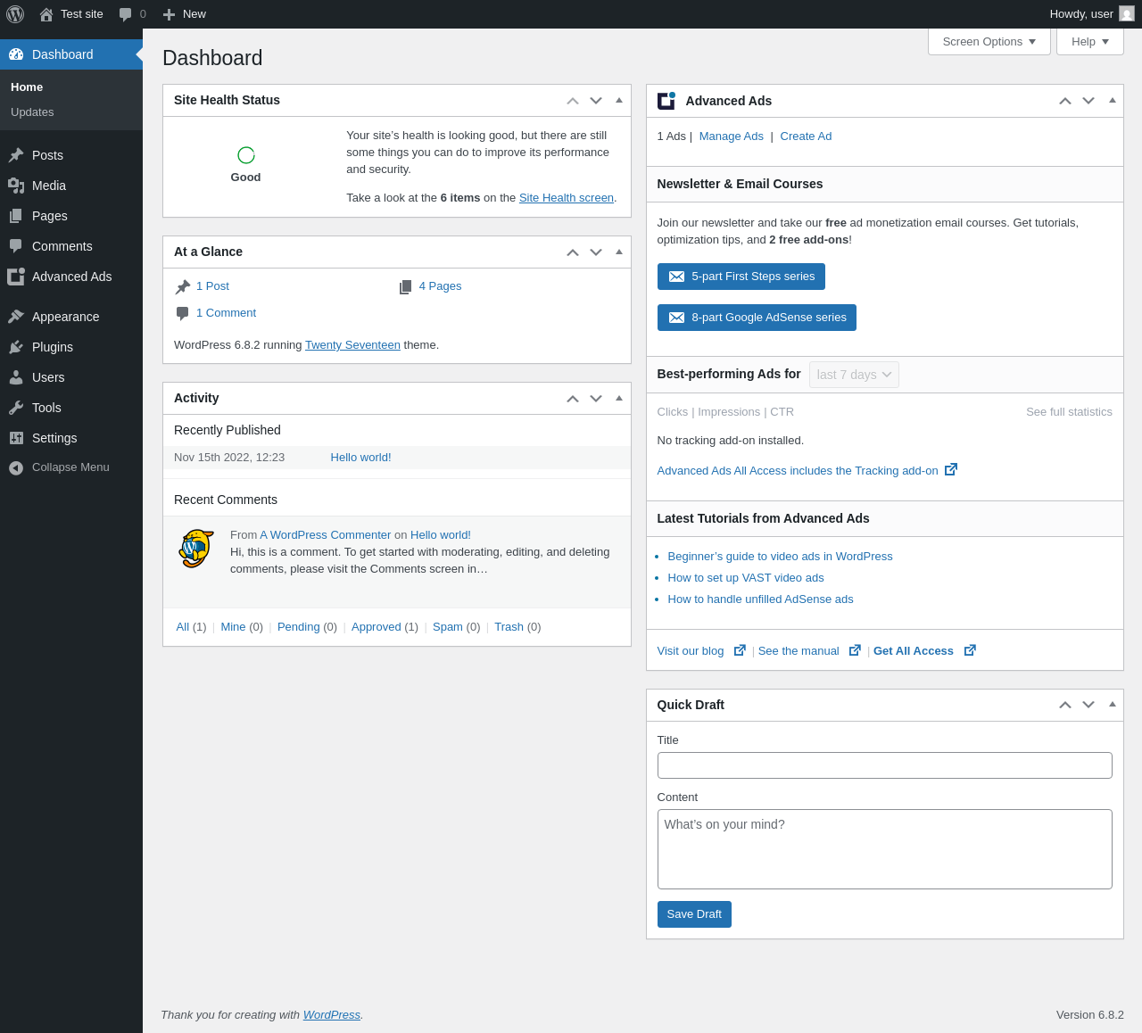Open the Appearance menu
The width and height of the screenshot is (1142, 1033).
tap(71, 317)
